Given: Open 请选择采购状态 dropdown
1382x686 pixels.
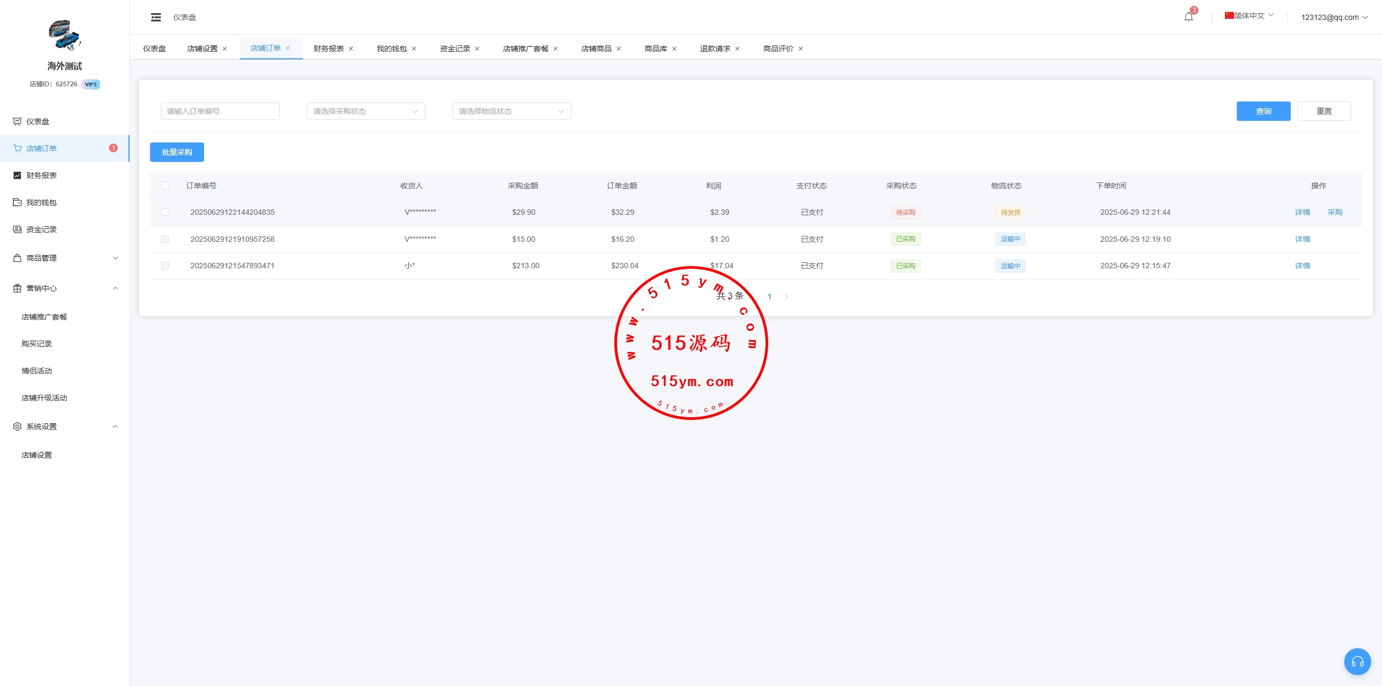Looking at the screenshot, I should coord(365,111).
